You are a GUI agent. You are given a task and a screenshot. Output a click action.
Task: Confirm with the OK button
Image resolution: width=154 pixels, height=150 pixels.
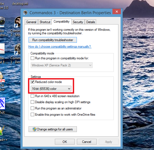coord(65,142)
